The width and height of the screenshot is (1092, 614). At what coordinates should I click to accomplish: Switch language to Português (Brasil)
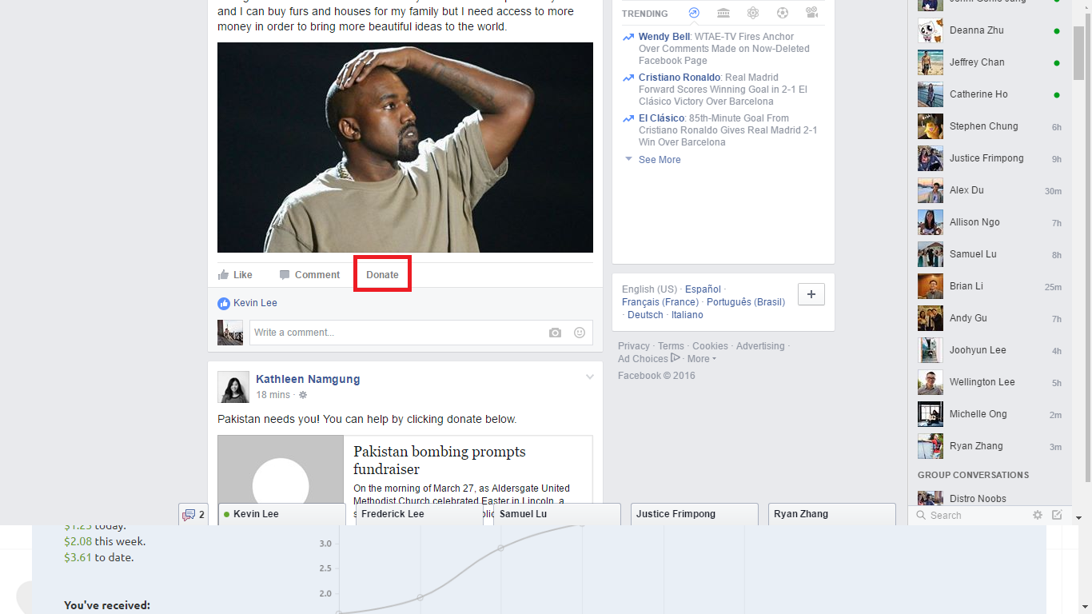tap(746, 302)
